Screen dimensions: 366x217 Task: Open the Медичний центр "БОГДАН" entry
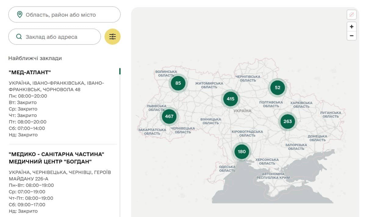(x=56, y=158)
